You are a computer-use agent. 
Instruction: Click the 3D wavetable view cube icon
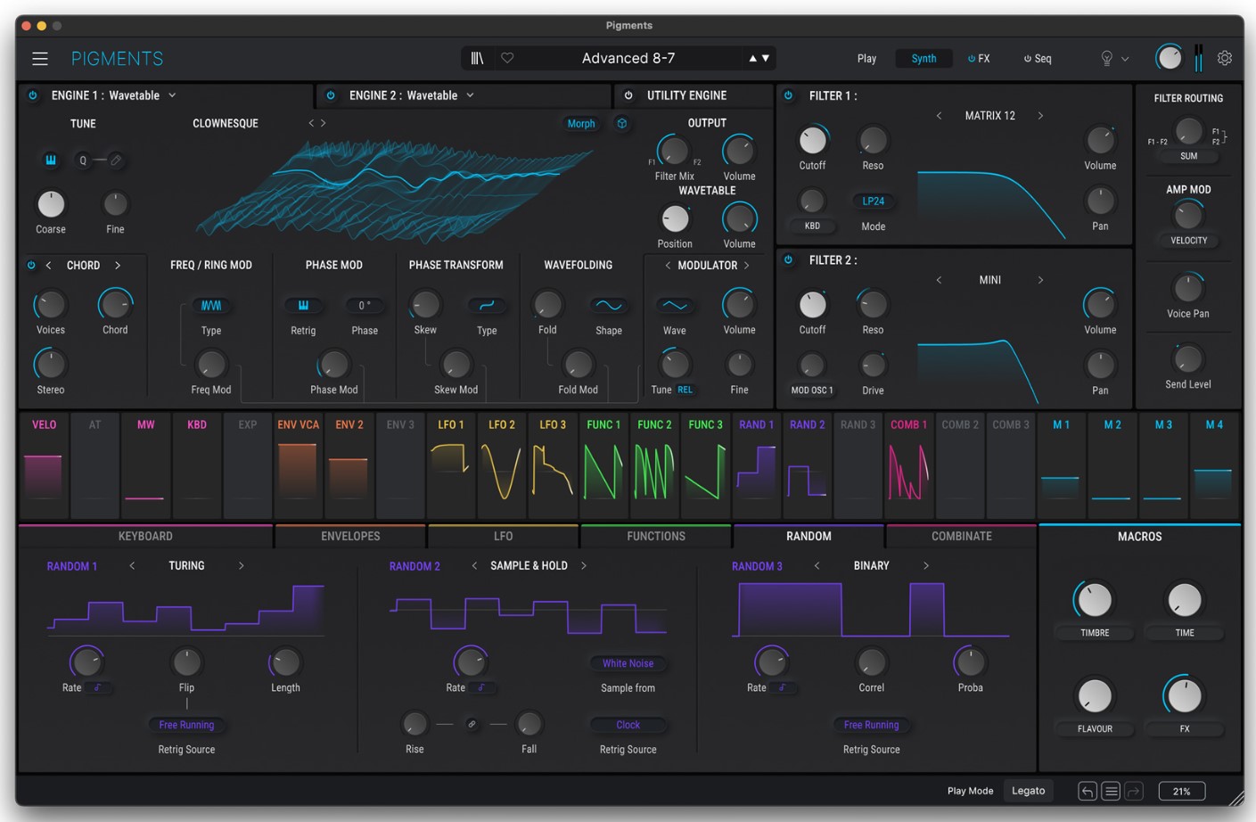point(622,124)
